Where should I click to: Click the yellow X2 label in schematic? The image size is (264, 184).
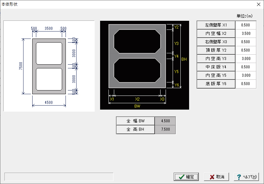[x=137, y=99]
